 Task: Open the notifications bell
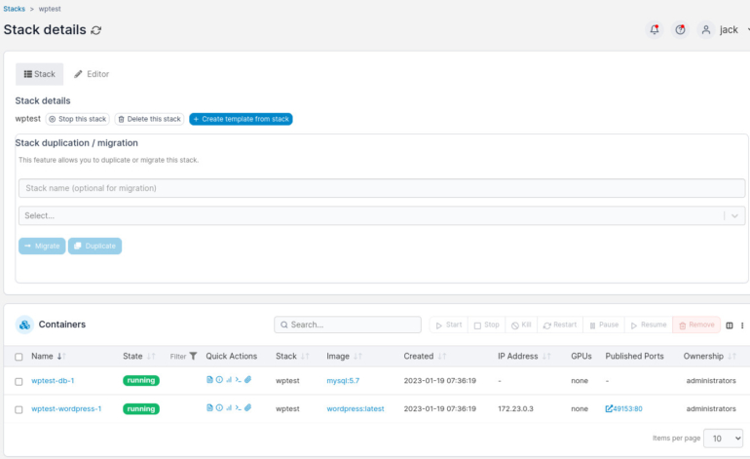(654, 29)
